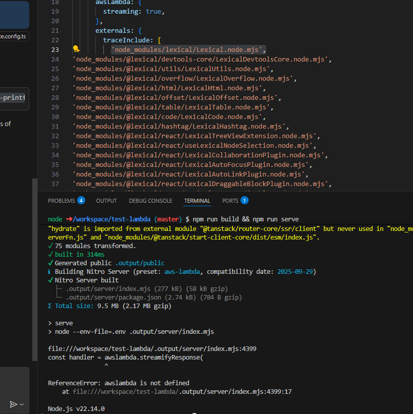Click line number 22 beside traceInclude
Screen dimensions: 413x414
[x=55, y=40]
